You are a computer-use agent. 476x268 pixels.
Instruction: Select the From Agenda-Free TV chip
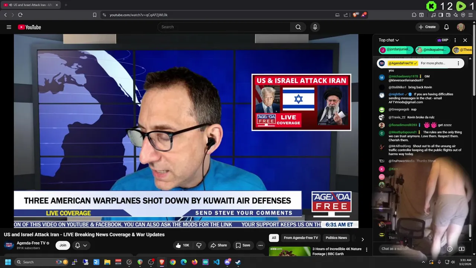point(301,238)
